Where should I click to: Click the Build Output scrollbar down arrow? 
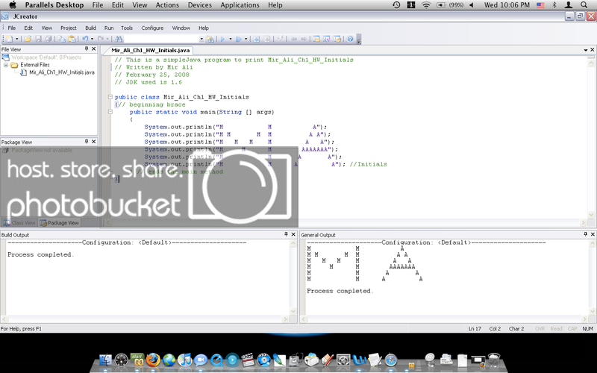coord(293,311)
